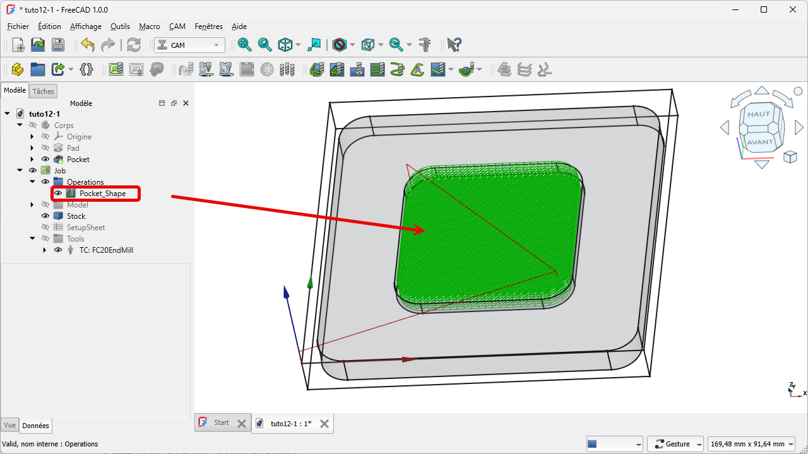Open the CAM workbench selector dropdown
The width and height of the screenshot is (808, 454).
tap(189, 45)
